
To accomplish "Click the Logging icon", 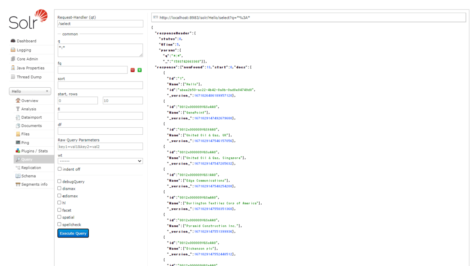I will pos(13,50).
